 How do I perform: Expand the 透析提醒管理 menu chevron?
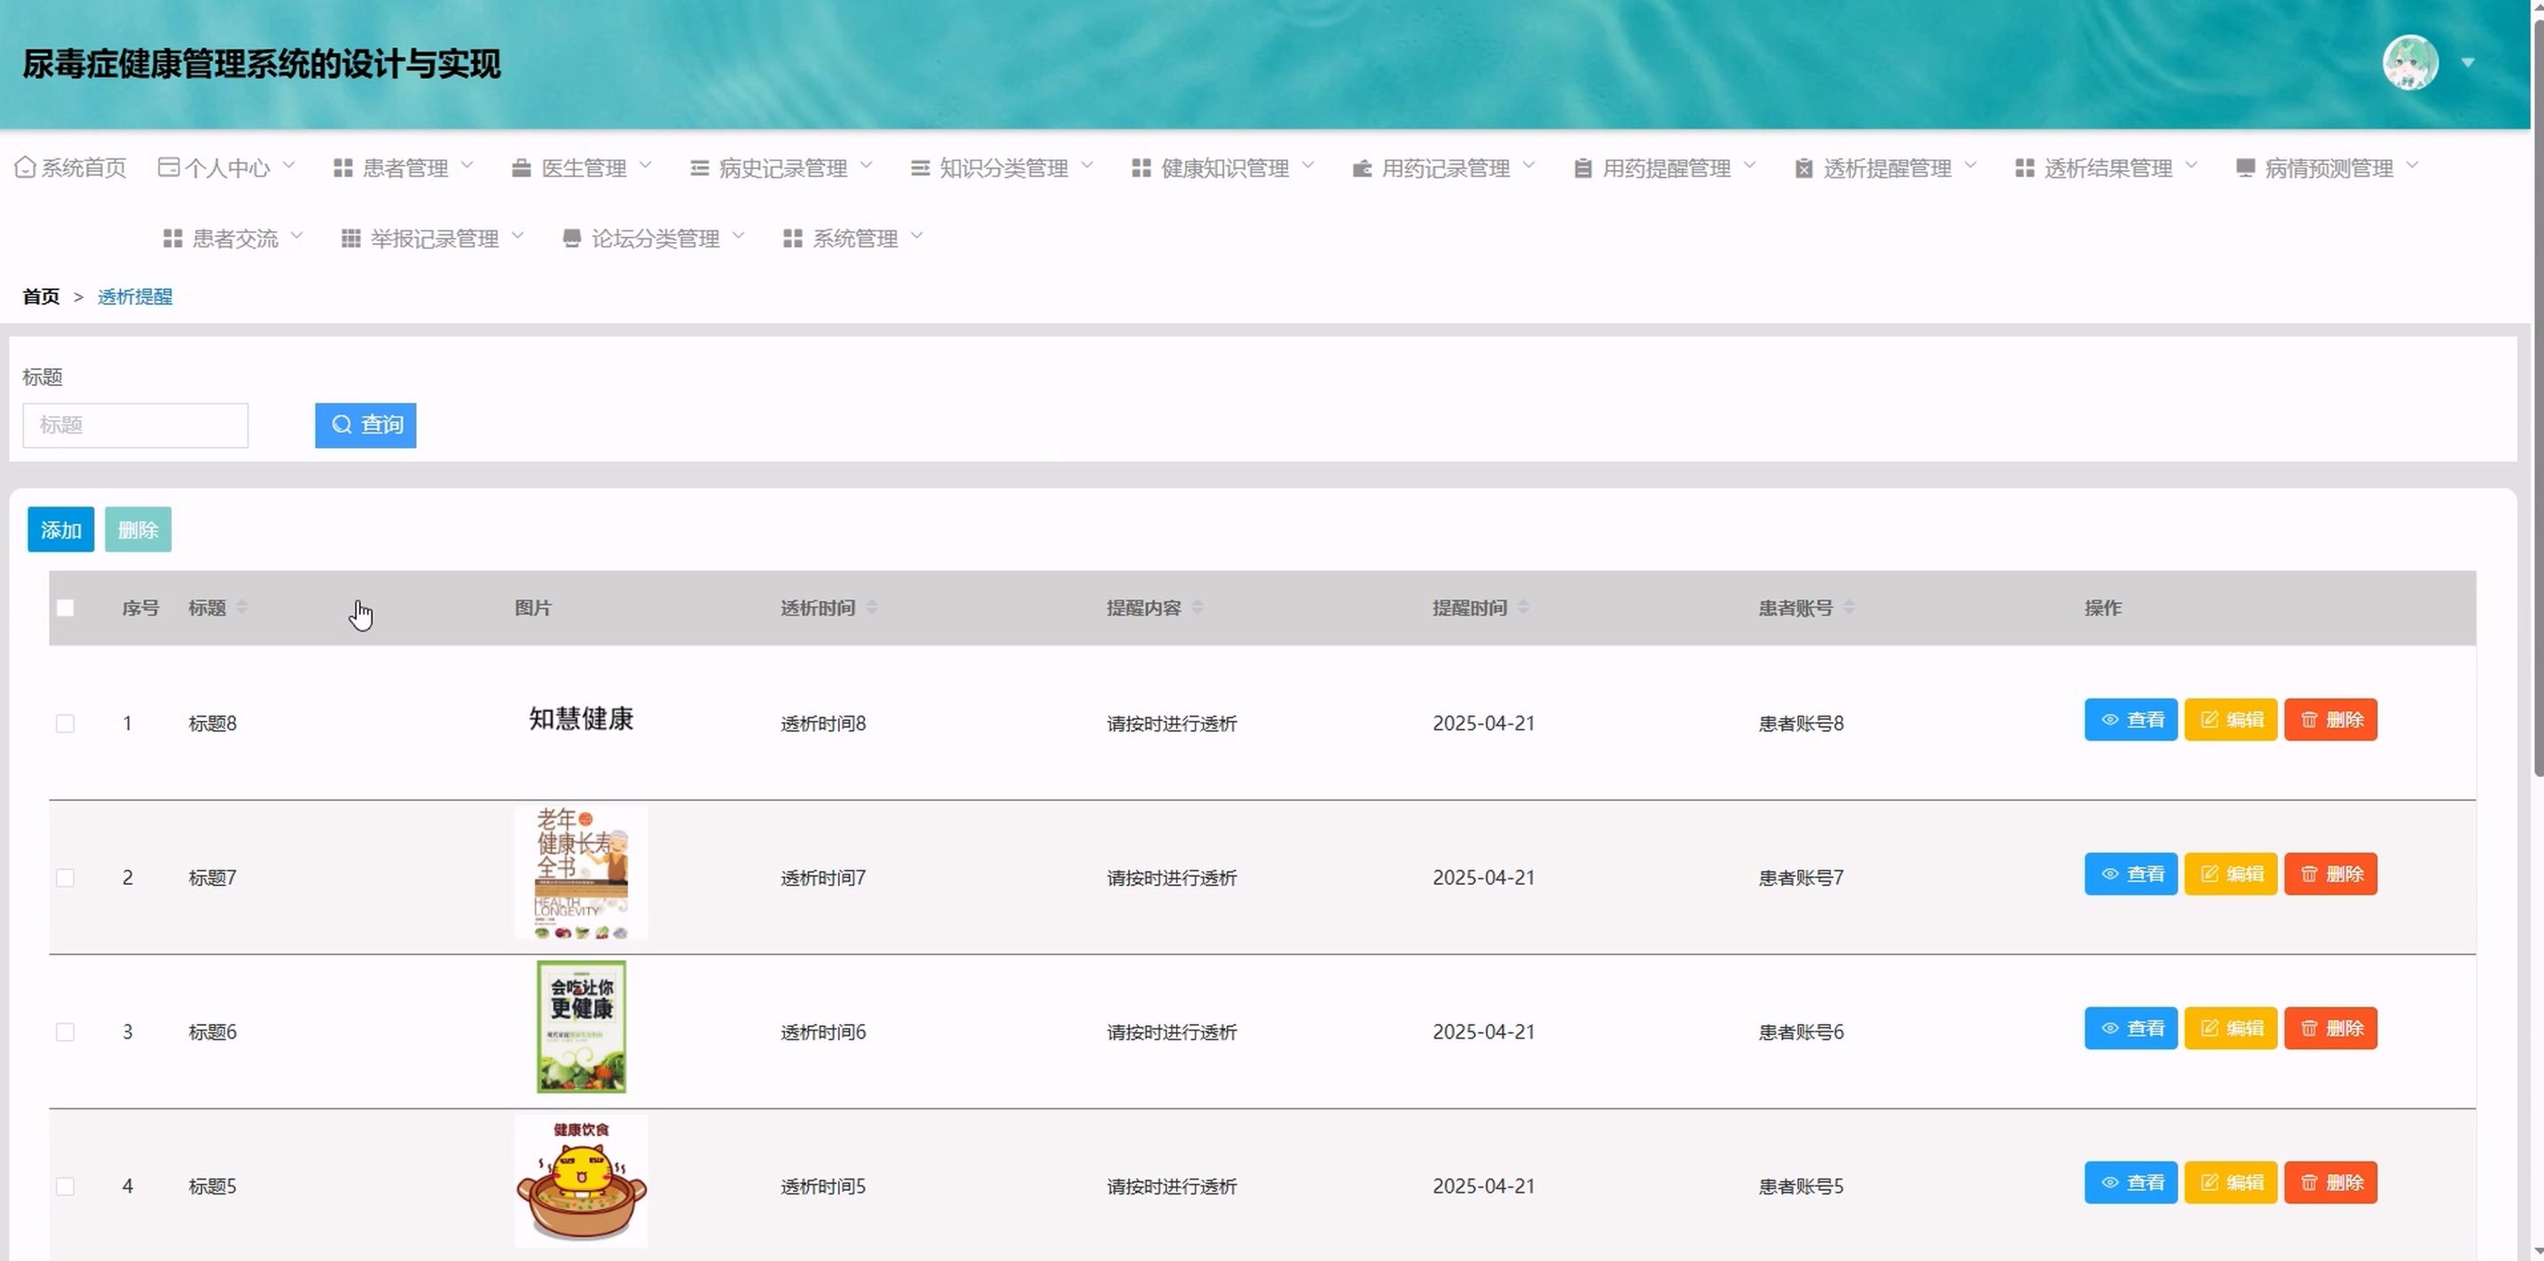pyautogui.click(x=1970, y=165)
